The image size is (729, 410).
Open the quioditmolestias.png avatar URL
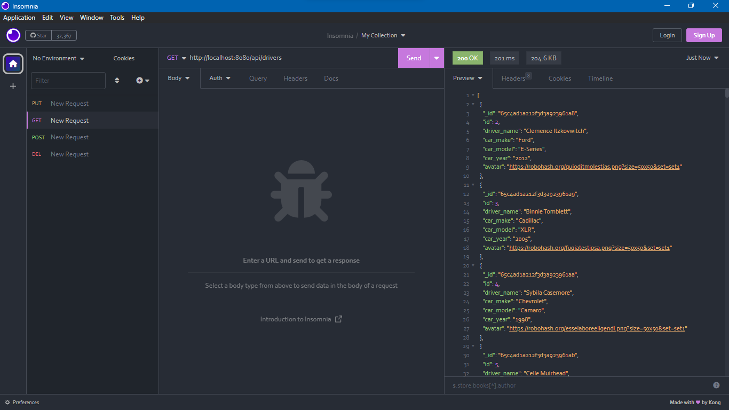coord(594,167)
